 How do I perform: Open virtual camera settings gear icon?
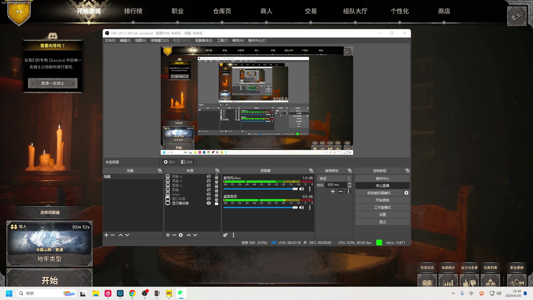click(406, 193)
